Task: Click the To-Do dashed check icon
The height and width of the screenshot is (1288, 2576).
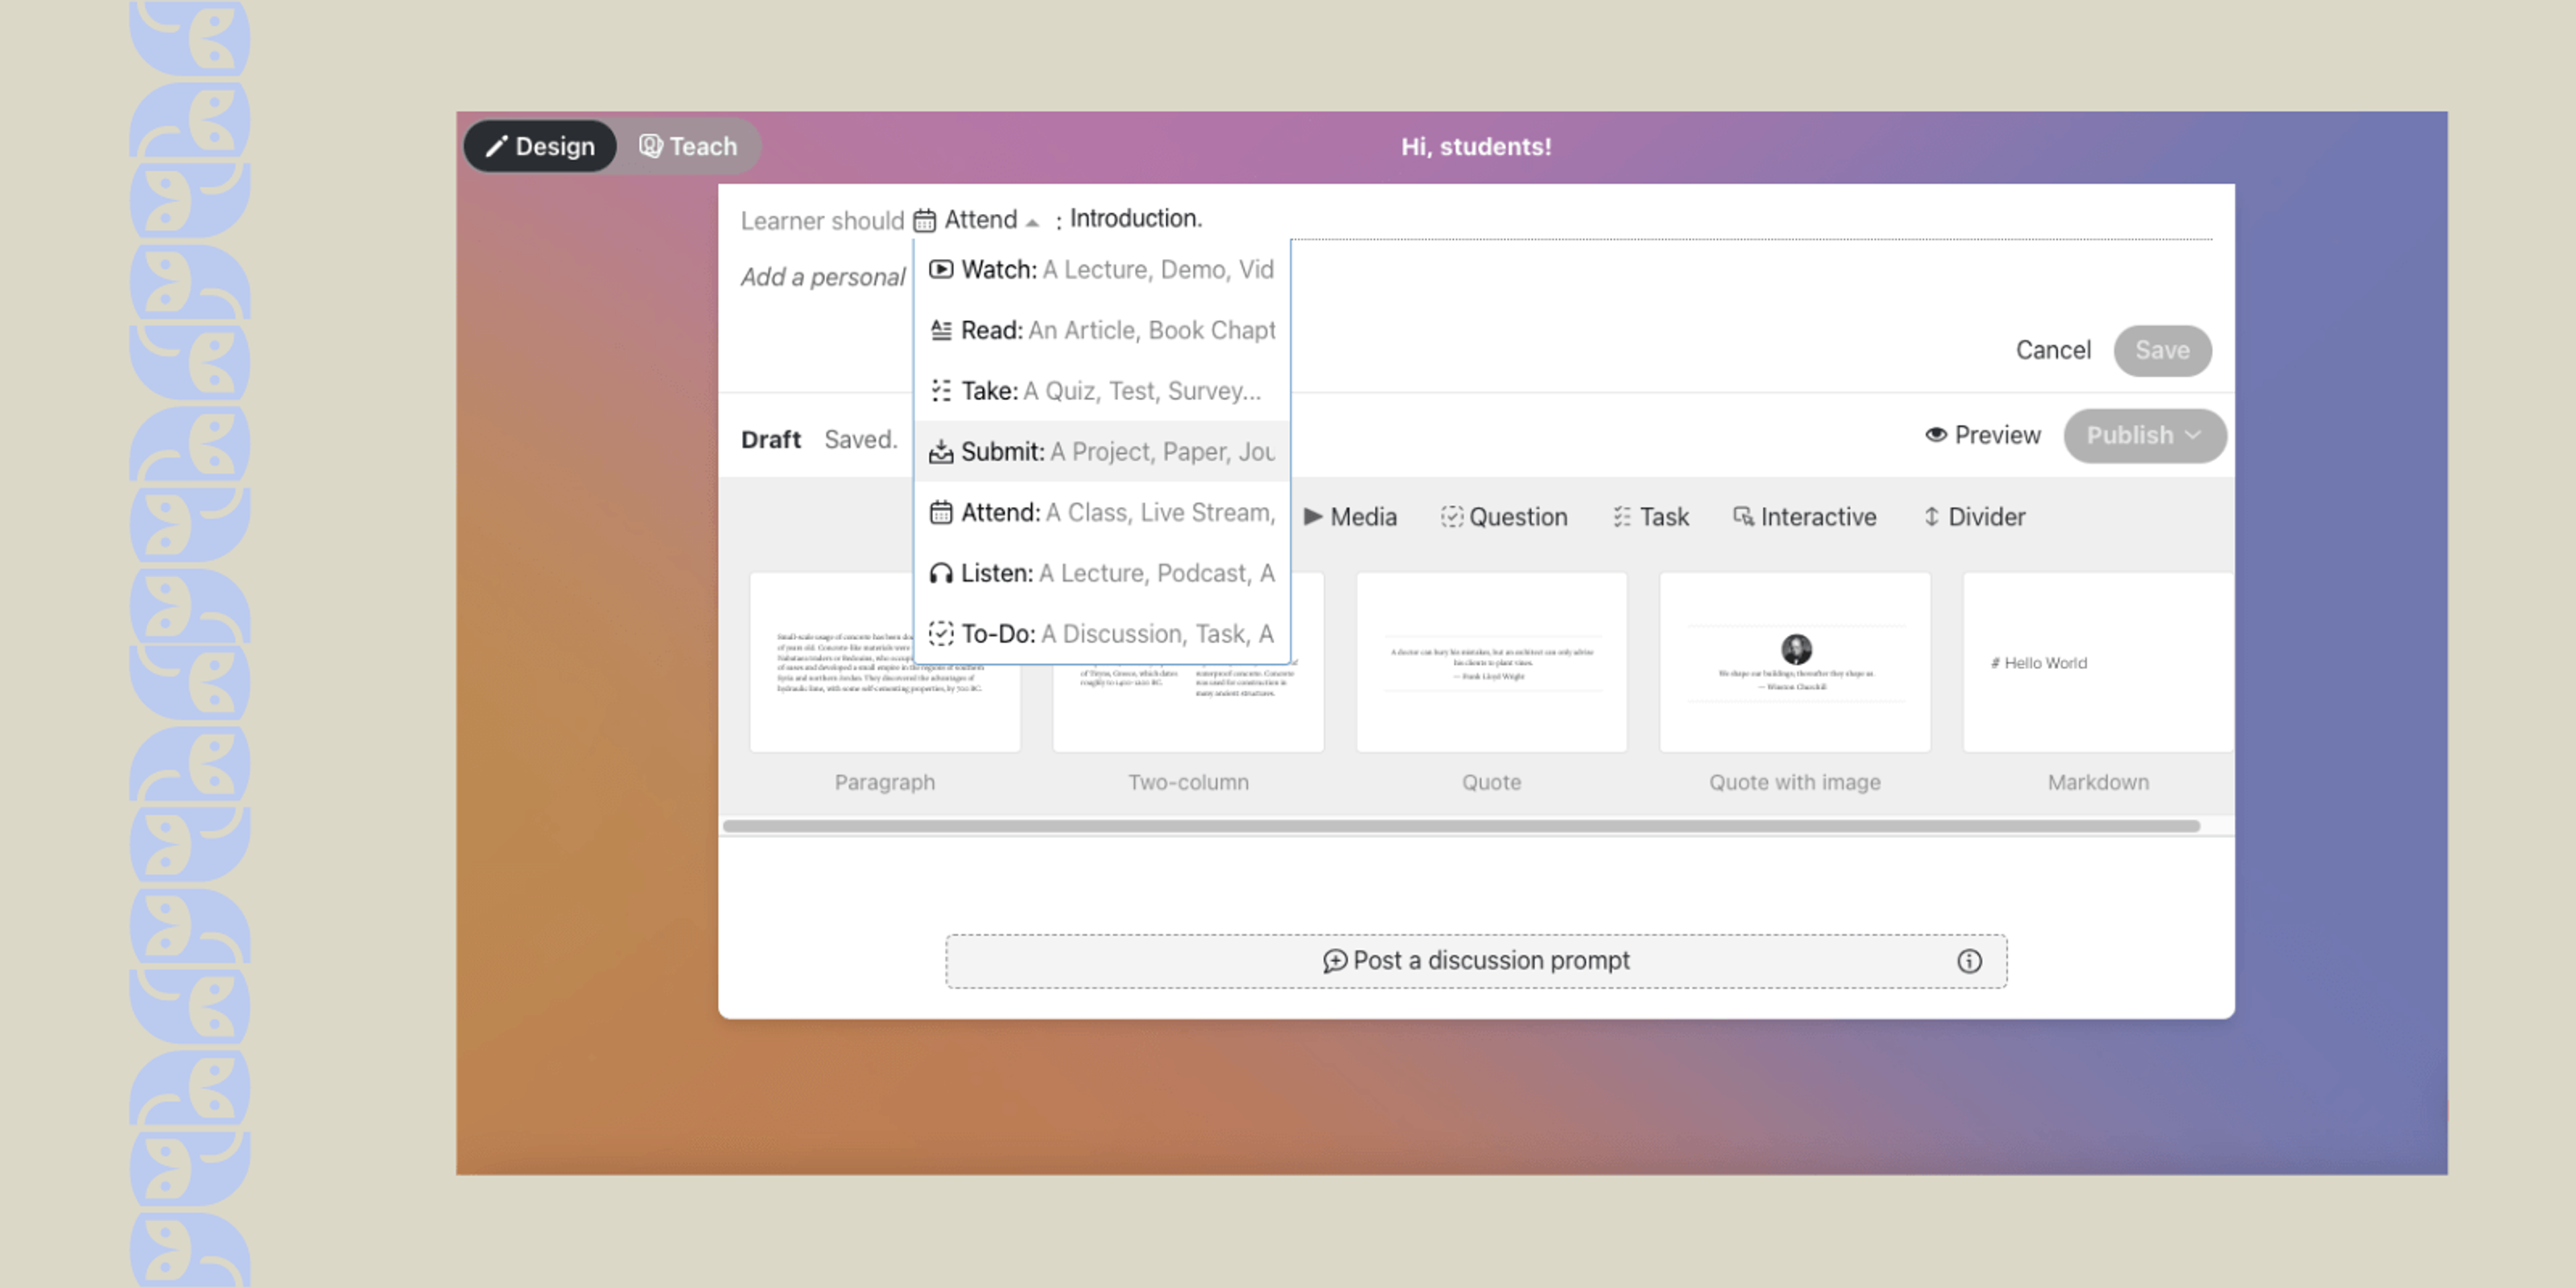Action: click(941, 634)
